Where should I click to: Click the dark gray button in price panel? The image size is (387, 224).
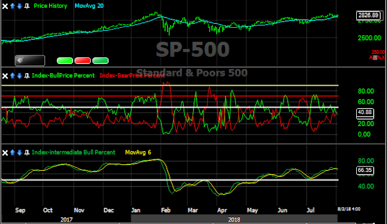click(x=30, y=60)
